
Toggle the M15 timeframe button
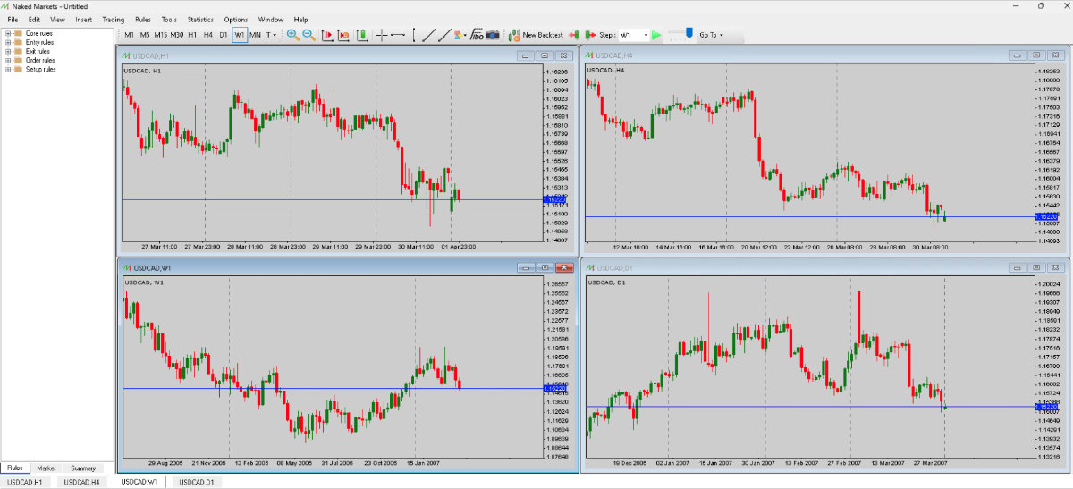pyautogui.click(x=160, y=35)
